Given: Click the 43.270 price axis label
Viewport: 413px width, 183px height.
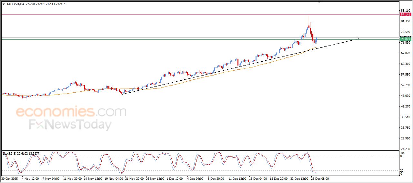Looking at the screenshot, I should [x=405, y=106].
